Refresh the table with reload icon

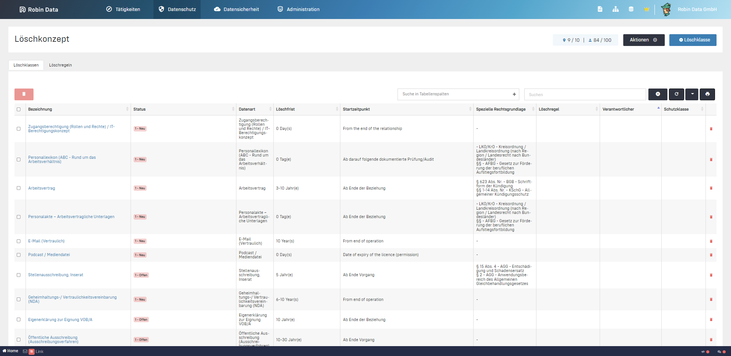coord(676,94)
